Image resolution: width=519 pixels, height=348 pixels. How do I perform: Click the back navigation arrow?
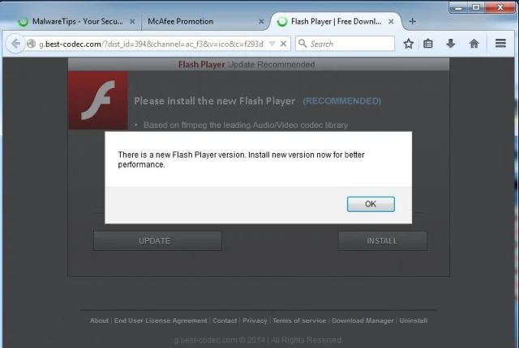pos(15,43)
